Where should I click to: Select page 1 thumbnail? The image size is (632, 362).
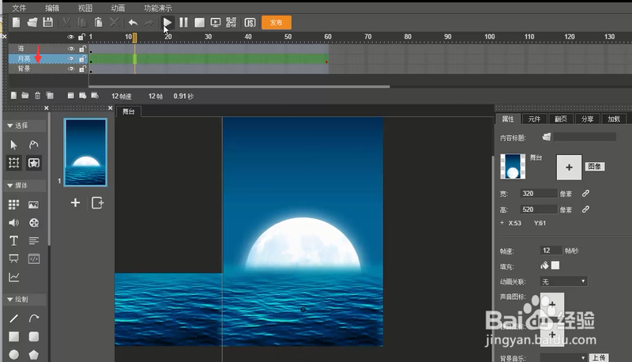tap(85, 153)
